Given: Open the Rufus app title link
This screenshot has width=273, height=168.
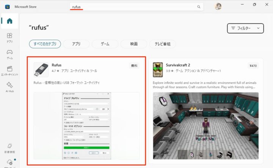Looking at the screenshot, I should (56, 65).
